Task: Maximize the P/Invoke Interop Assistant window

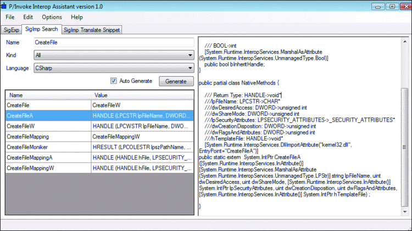Action: [x=392, y=6]
